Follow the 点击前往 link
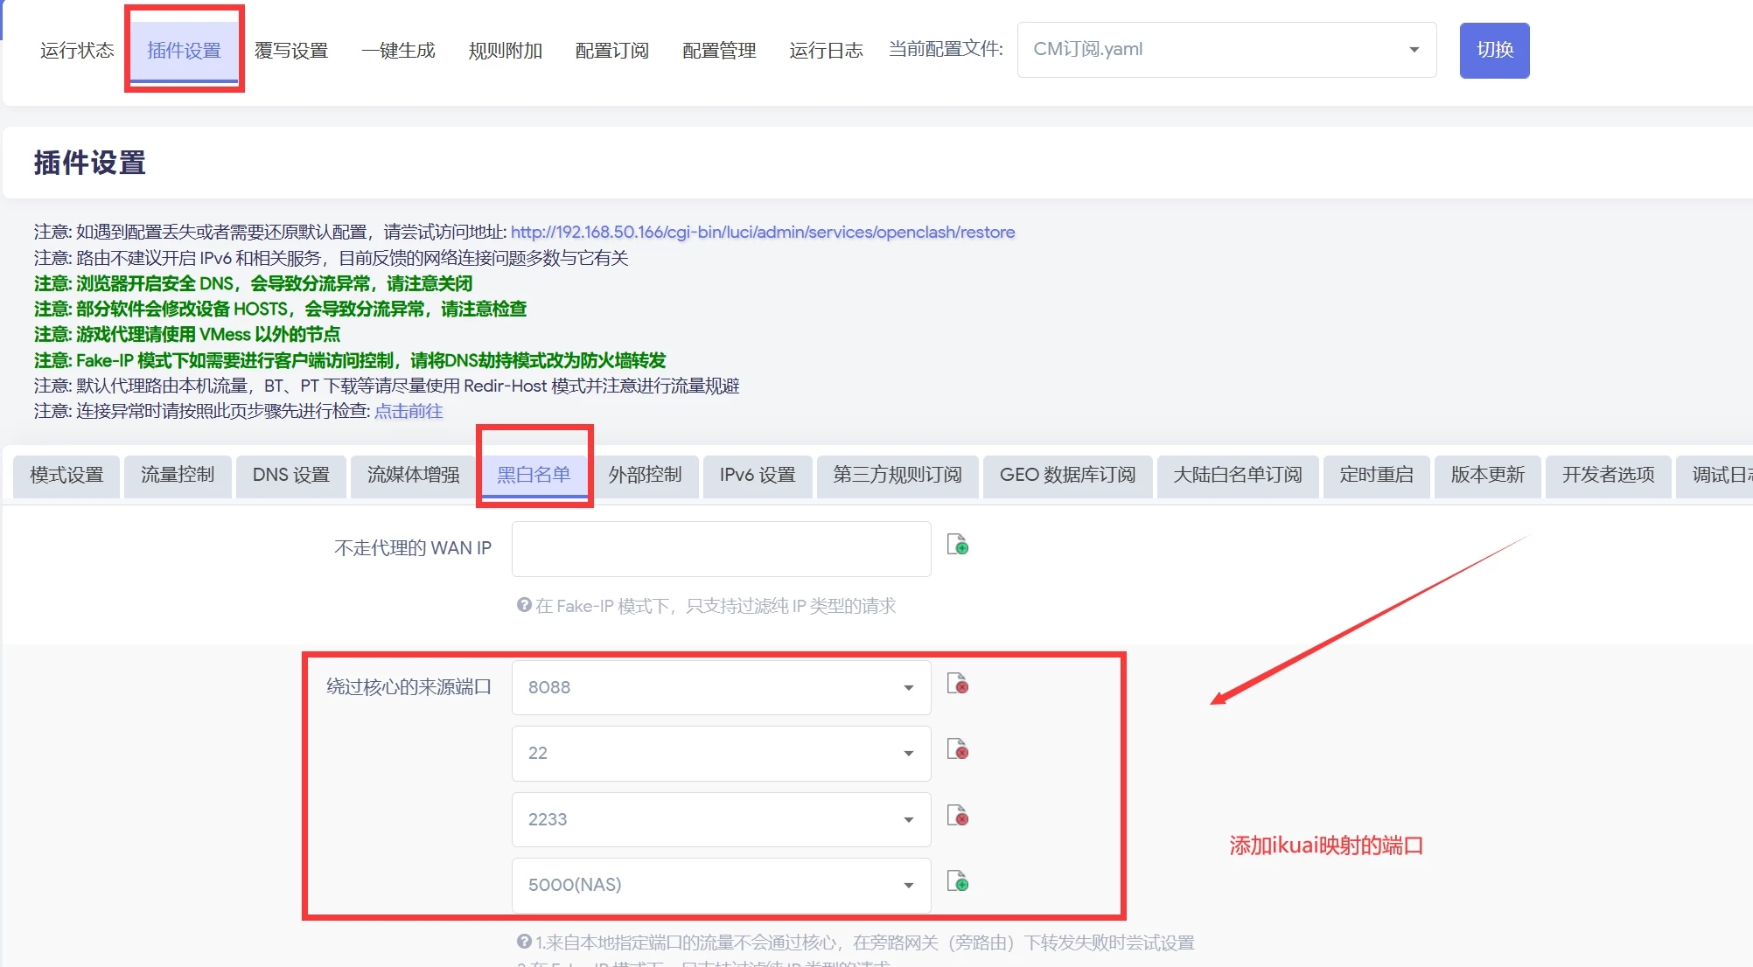The image size is (1753, 967). point(409,412)
